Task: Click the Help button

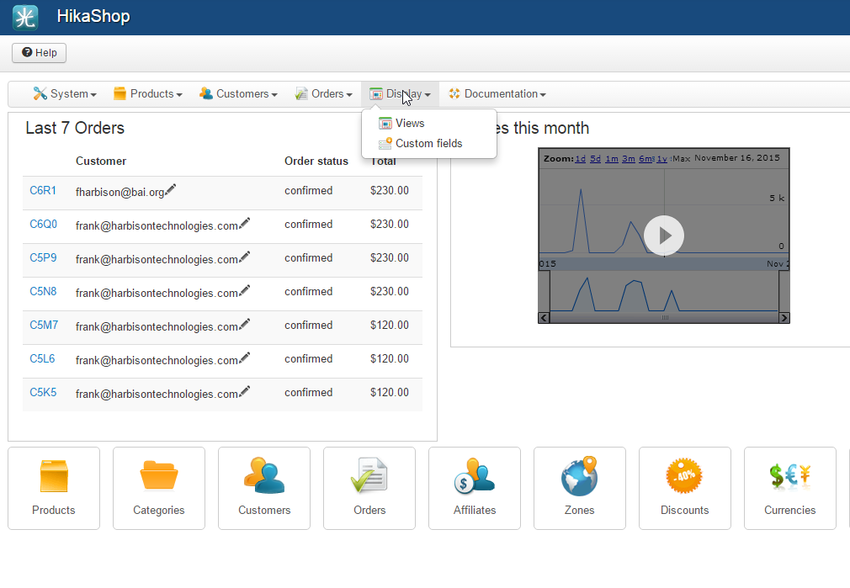Action: [x=40, y=53]
